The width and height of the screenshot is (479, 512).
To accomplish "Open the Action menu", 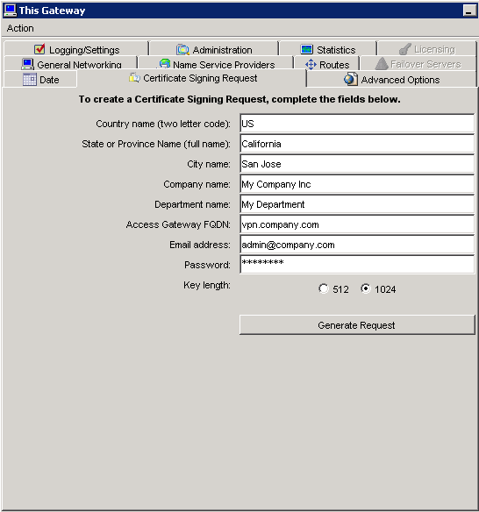I will (x=20, y=28).
